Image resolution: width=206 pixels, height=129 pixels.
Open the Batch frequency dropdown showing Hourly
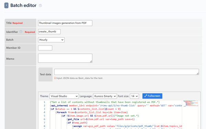[x=51, y=40]
